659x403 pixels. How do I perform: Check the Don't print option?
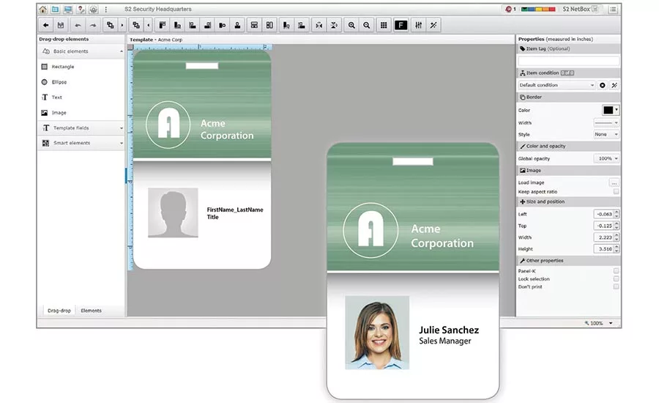[616, 286]
